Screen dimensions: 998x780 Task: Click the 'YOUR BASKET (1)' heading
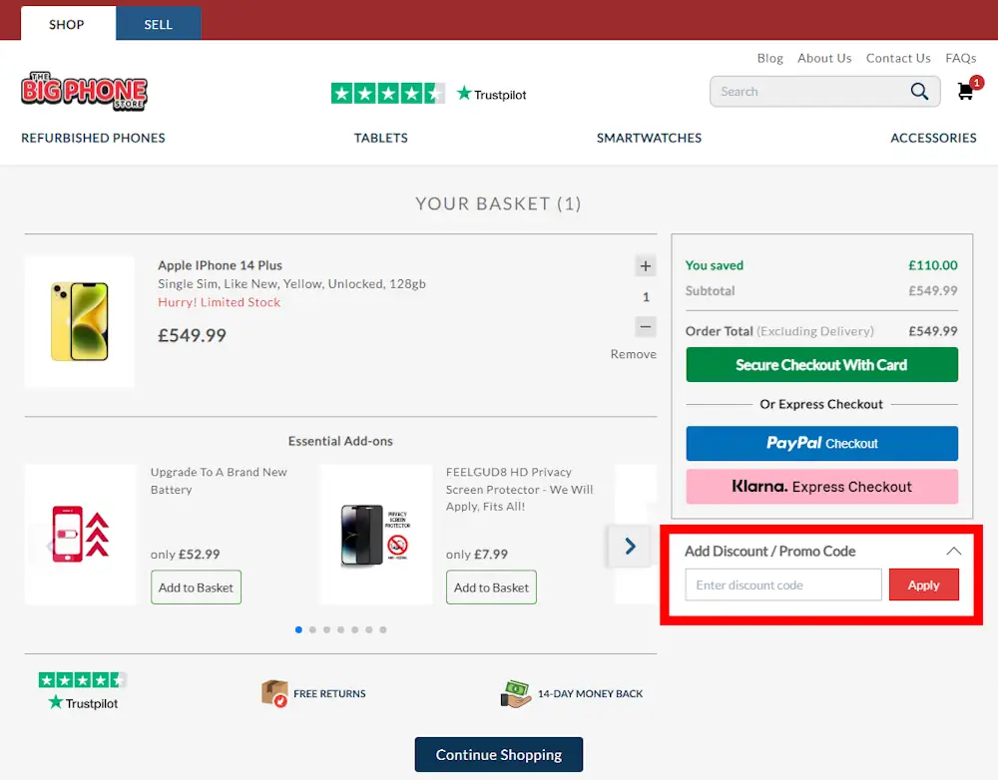(498, 203)
